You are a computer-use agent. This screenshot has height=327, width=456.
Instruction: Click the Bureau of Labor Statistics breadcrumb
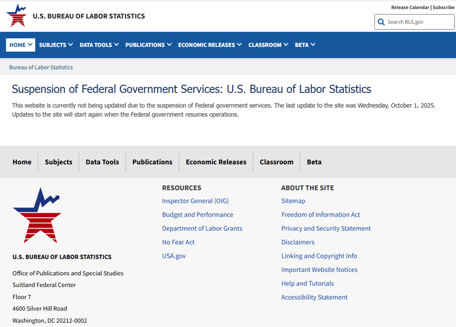click(x=41, y=68)
